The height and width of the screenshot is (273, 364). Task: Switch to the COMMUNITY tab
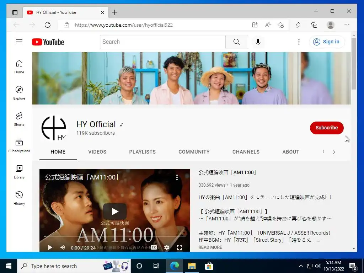click(x=194, y=152)
